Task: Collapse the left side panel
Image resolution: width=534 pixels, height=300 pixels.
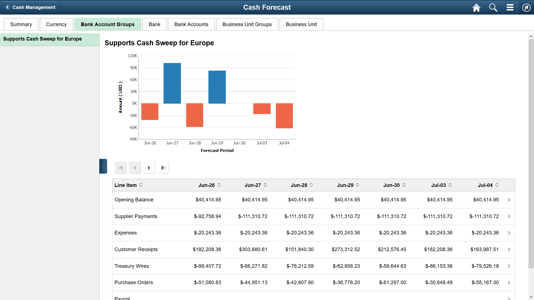Action: click(x=103, y=166)
